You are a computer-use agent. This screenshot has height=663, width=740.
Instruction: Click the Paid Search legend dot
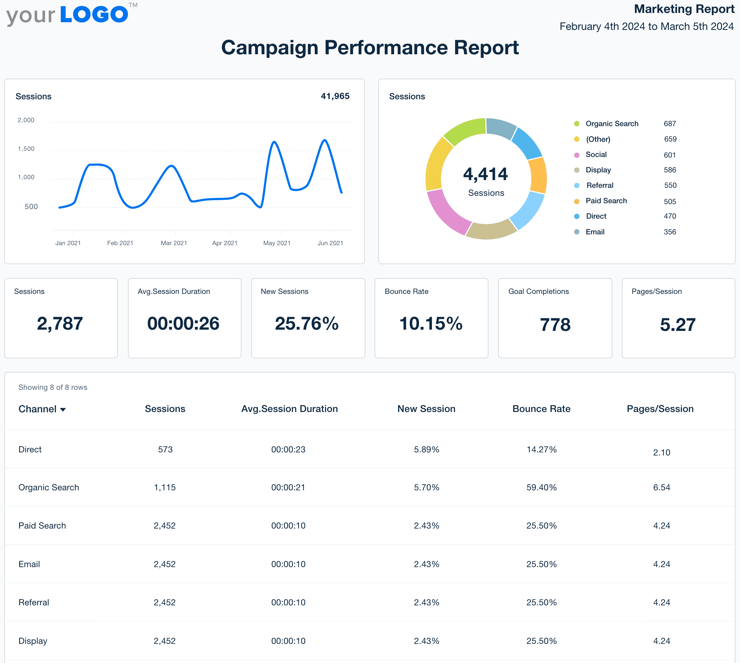tap(578, 201)
